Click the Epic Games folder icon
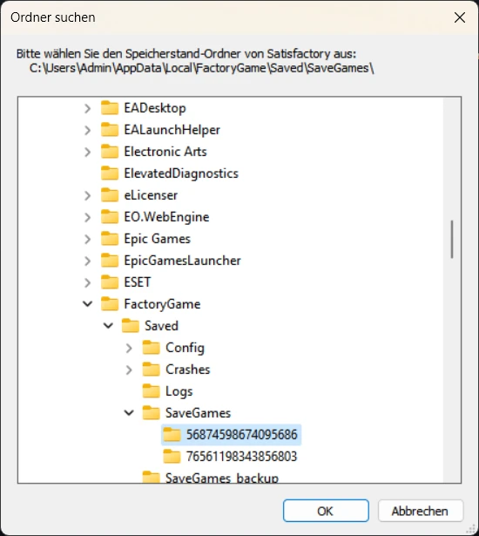 click(x=110, y=239)
